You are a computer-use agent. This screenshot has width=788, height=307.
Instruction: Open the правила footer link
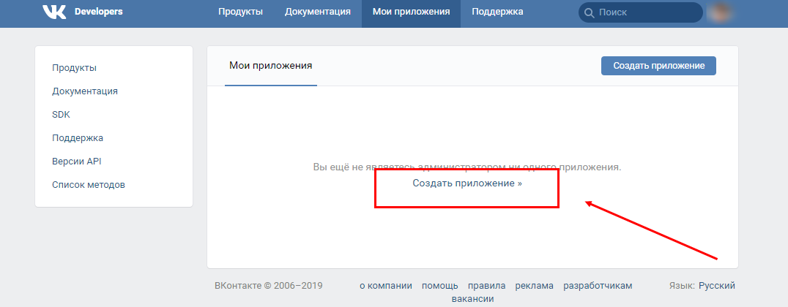[486, 286]
